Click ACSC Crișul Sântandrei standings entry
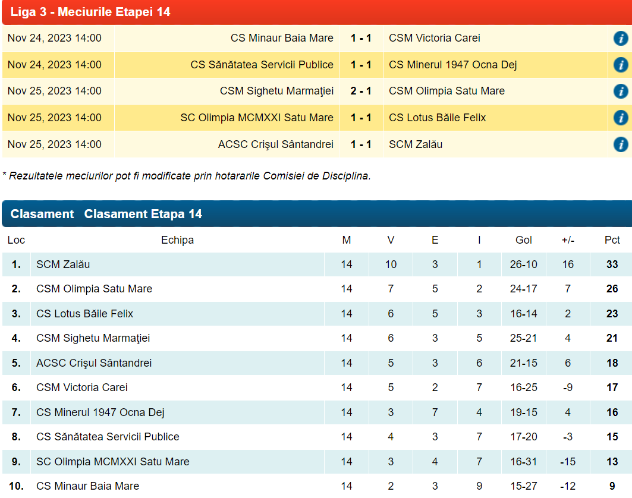The image size is (632, 498). pyautogui.click(x=94, y=363)
